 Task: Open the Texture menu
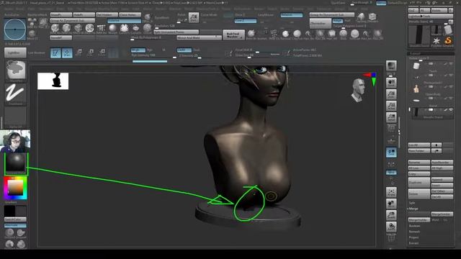[297, 9]
